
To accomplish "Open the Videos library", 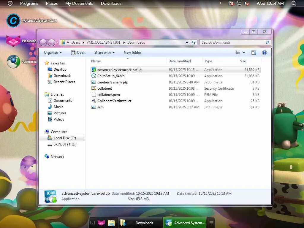I will (59, 119).
